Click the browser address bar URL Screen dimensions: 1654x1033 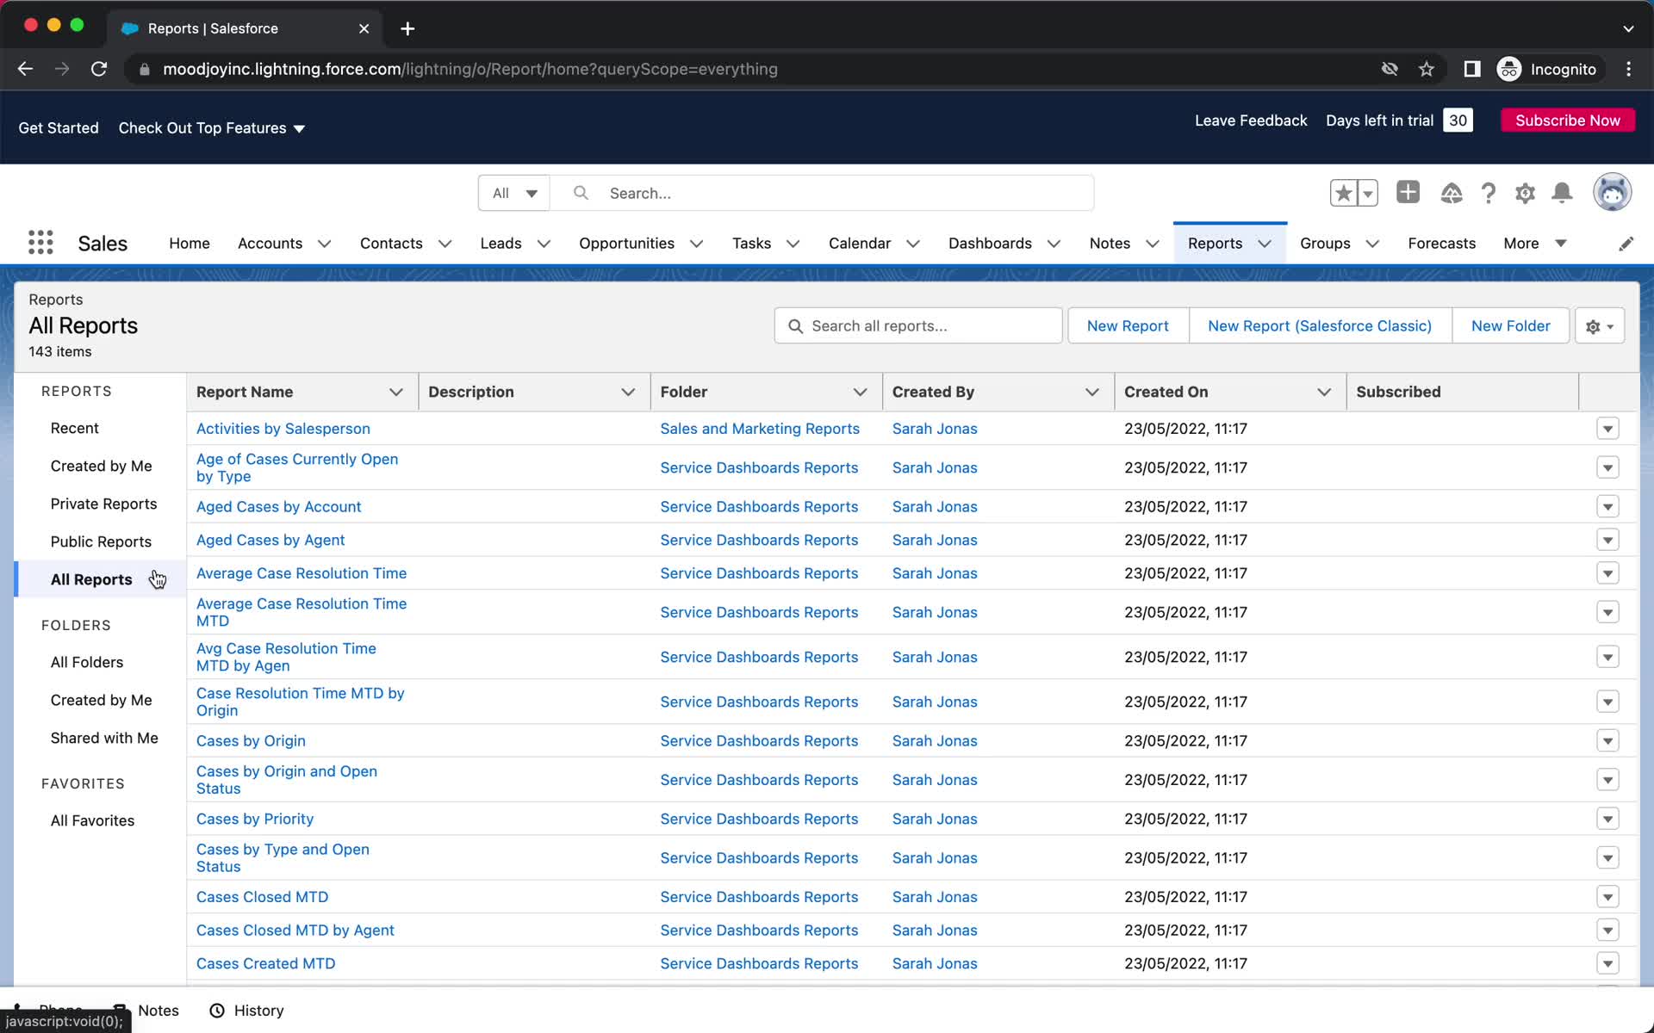tap(470, 69)
